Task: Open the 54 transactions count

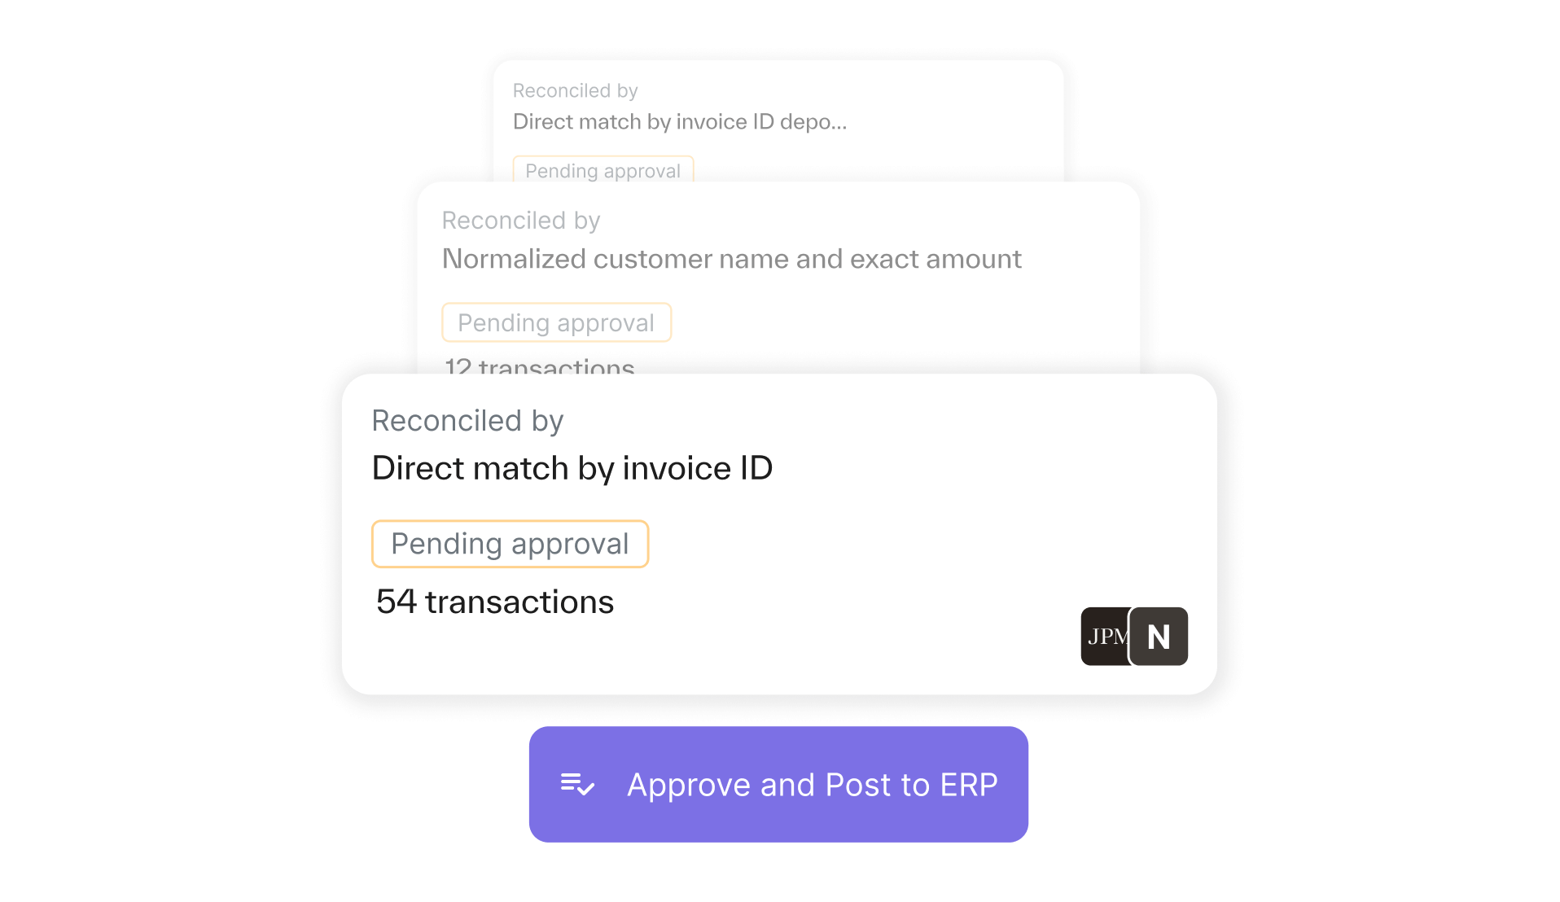Action: [x=495, y=602]
